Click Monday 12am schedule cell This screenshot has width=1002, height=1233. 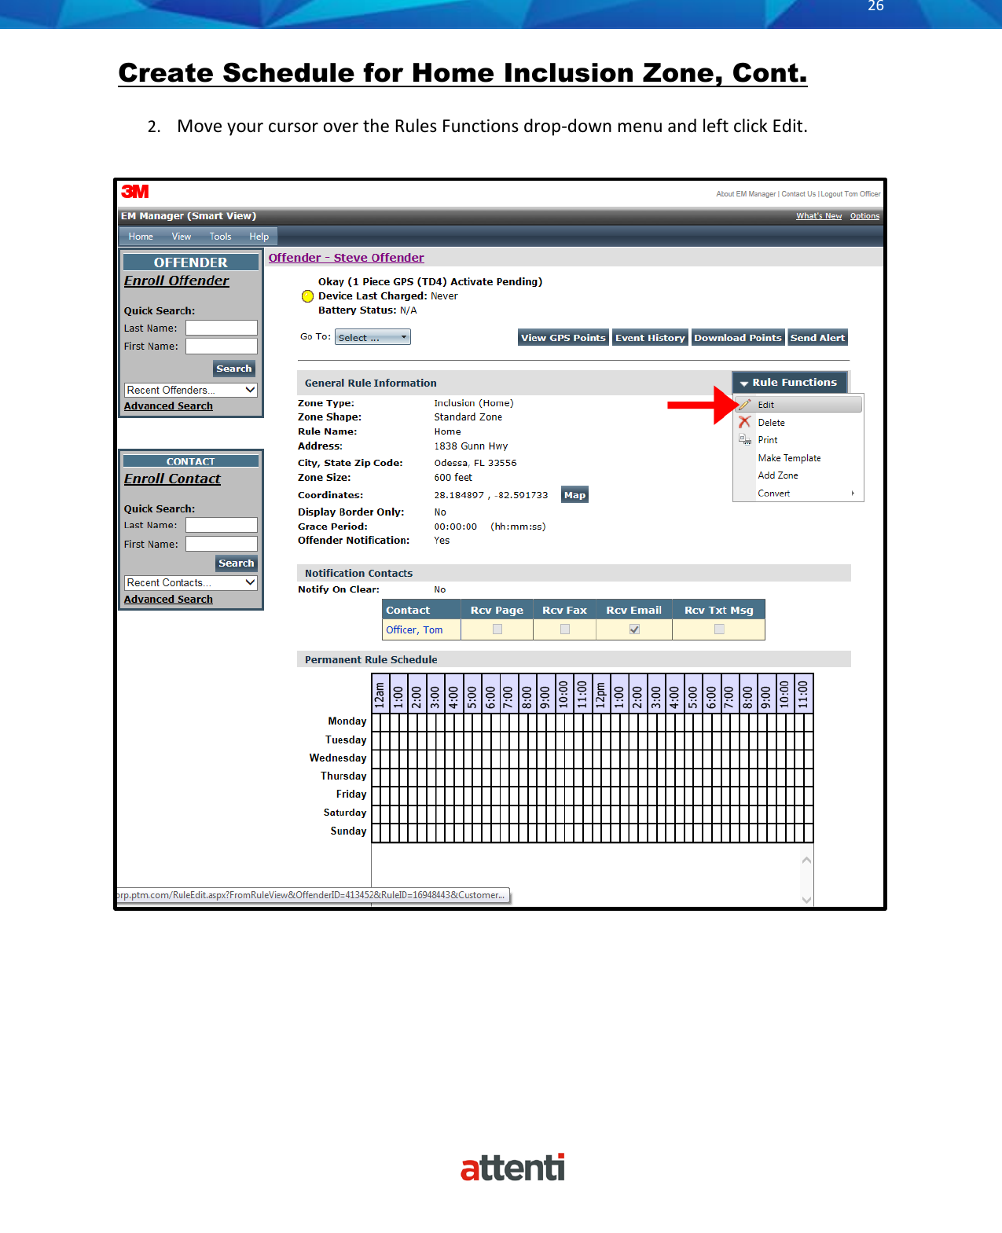[376, 721]
